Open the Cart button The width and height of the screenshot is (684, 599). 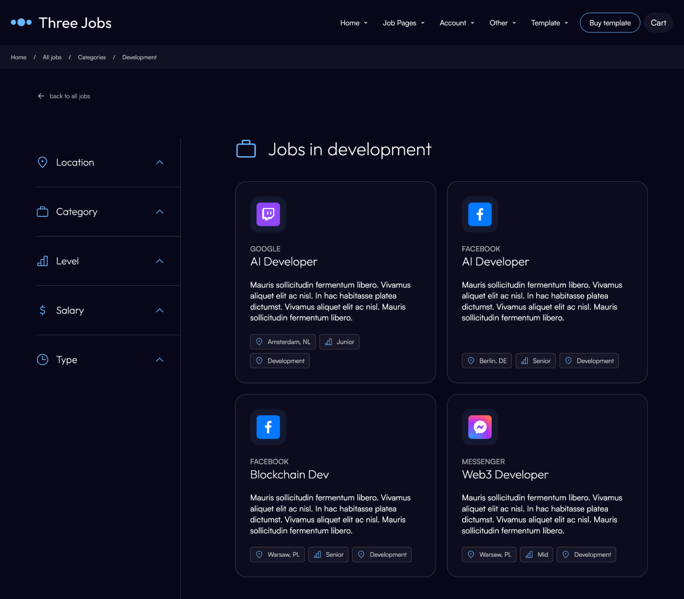(x=658, y=23)
